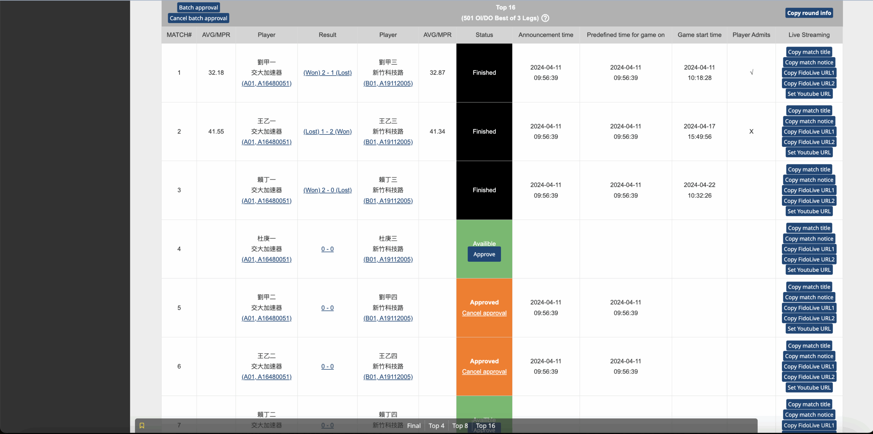Cancel approval for match 5
This screenshot has height=434, width=873.
(484, 313)
